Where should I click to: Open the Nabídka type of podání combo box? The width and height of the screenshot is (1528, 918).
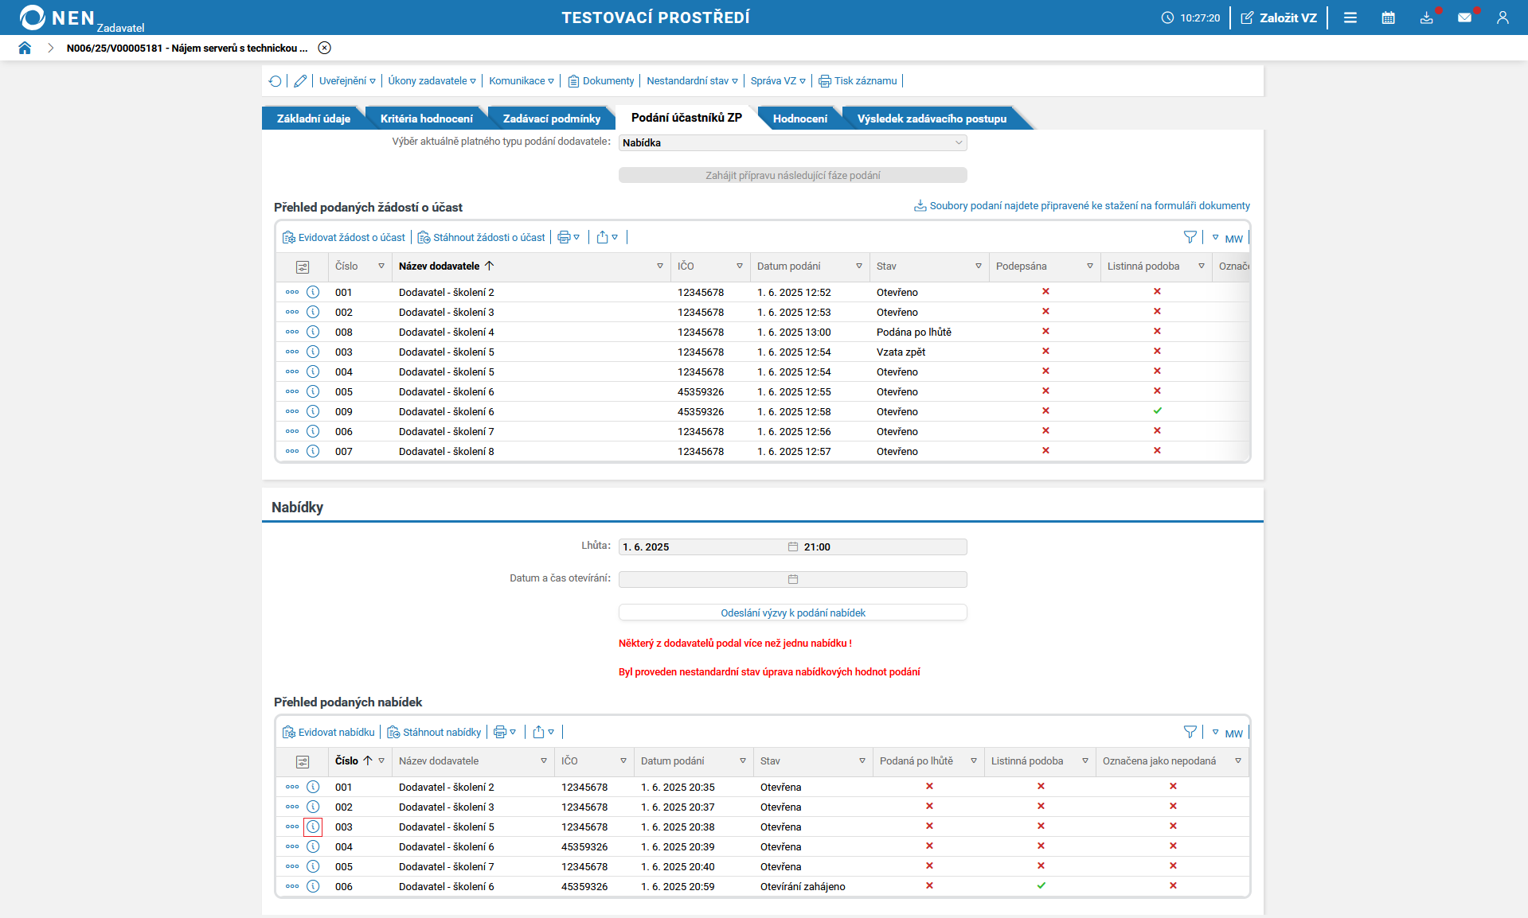coord(792,143)
